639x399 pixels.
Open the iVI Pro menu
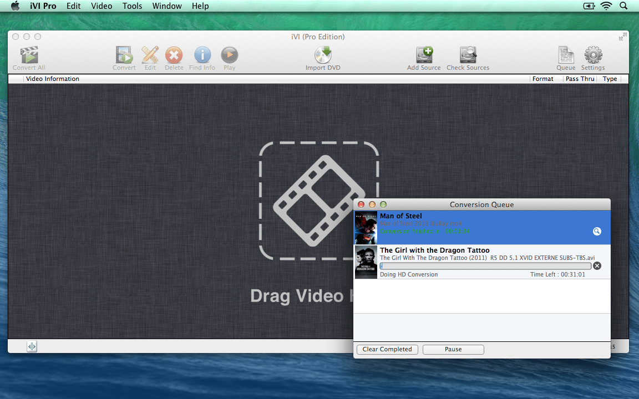coord(43,6)
